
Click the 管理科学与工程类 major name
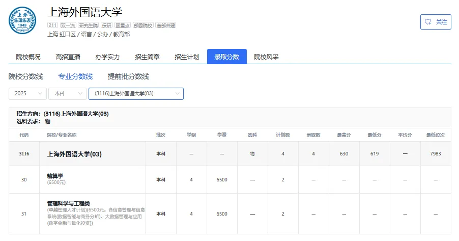tap(69, 203)
